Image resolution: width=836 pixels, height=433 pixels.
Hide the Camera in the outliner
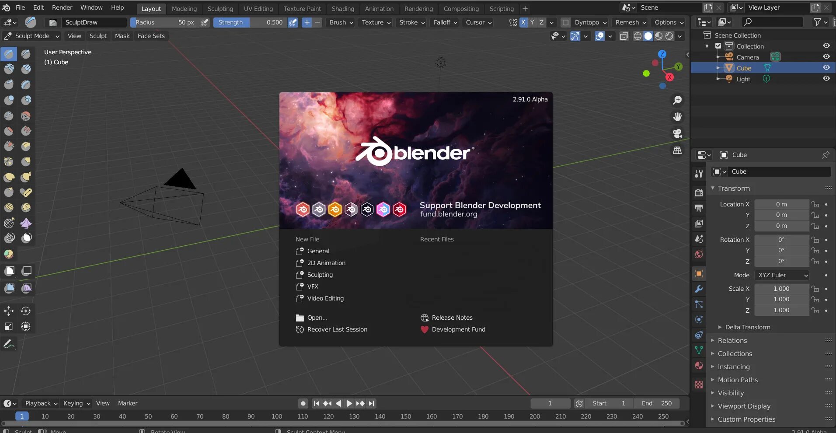826,57
